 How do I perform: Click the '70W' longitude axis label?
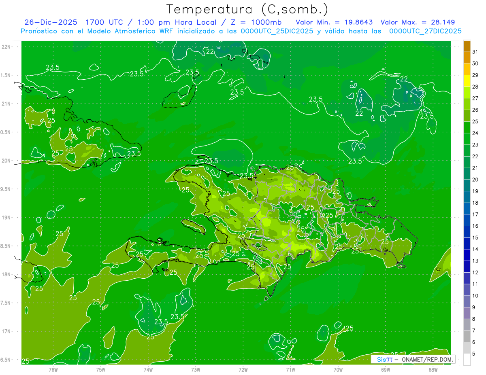(x=338, y=369)
